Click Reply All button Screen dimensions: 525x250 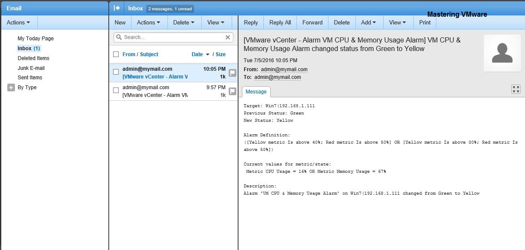coord(280,22)
